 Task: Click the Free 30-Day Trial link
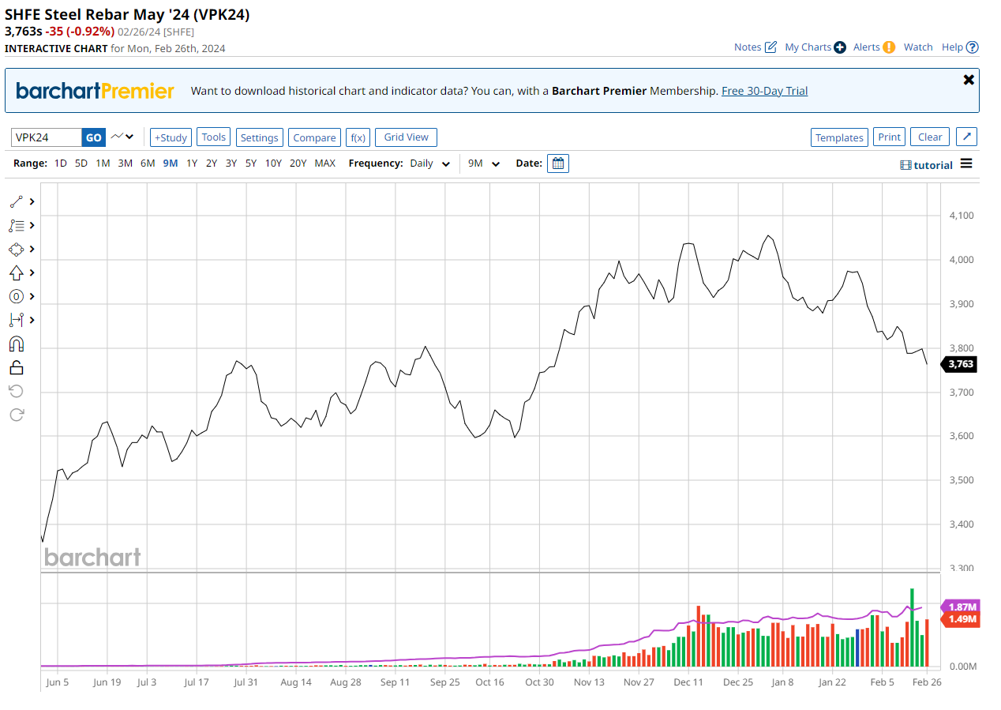click(764, 91)
